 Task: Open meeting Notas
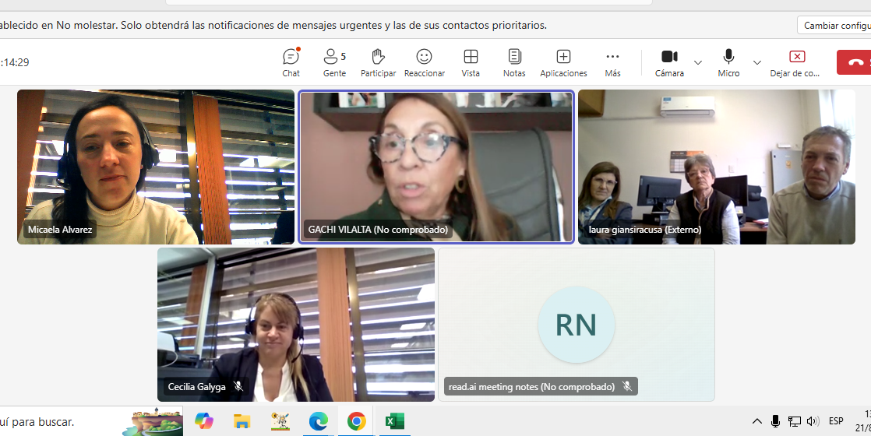514,63
